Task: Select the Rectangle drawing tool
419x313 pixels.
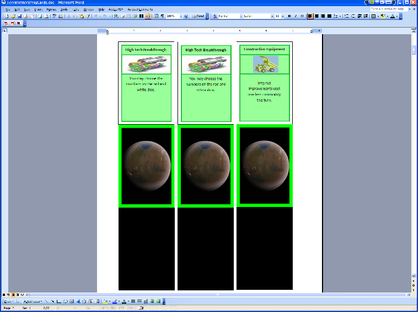Action: click(59, 301)
